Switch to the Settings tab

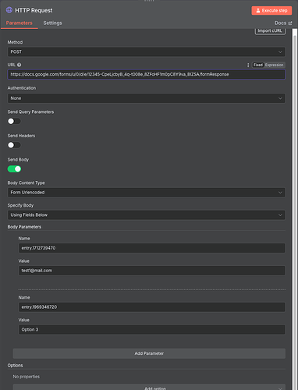(x=52, y=23)
